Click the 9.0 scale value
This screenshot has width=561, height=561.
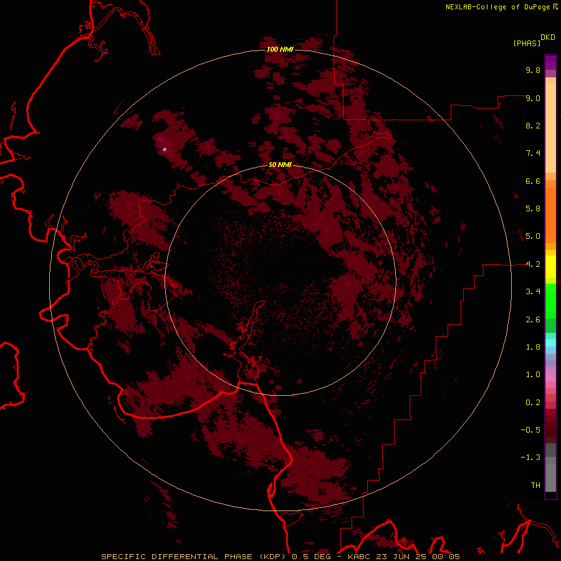533,98
